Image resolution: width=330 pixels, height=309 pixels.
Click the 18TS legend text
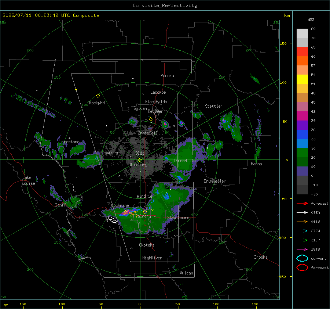(315, 249)
